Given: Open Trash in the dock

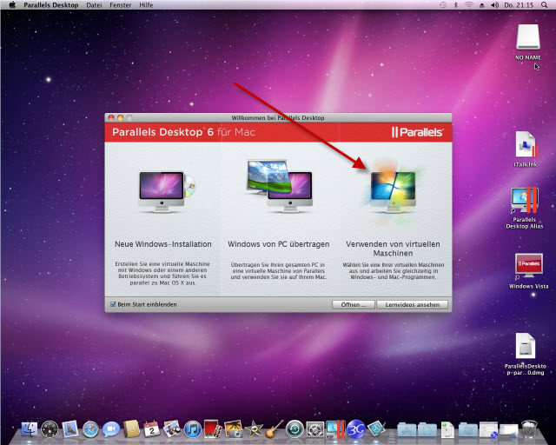Looking at the screenshot, I should tap(529, 428).
